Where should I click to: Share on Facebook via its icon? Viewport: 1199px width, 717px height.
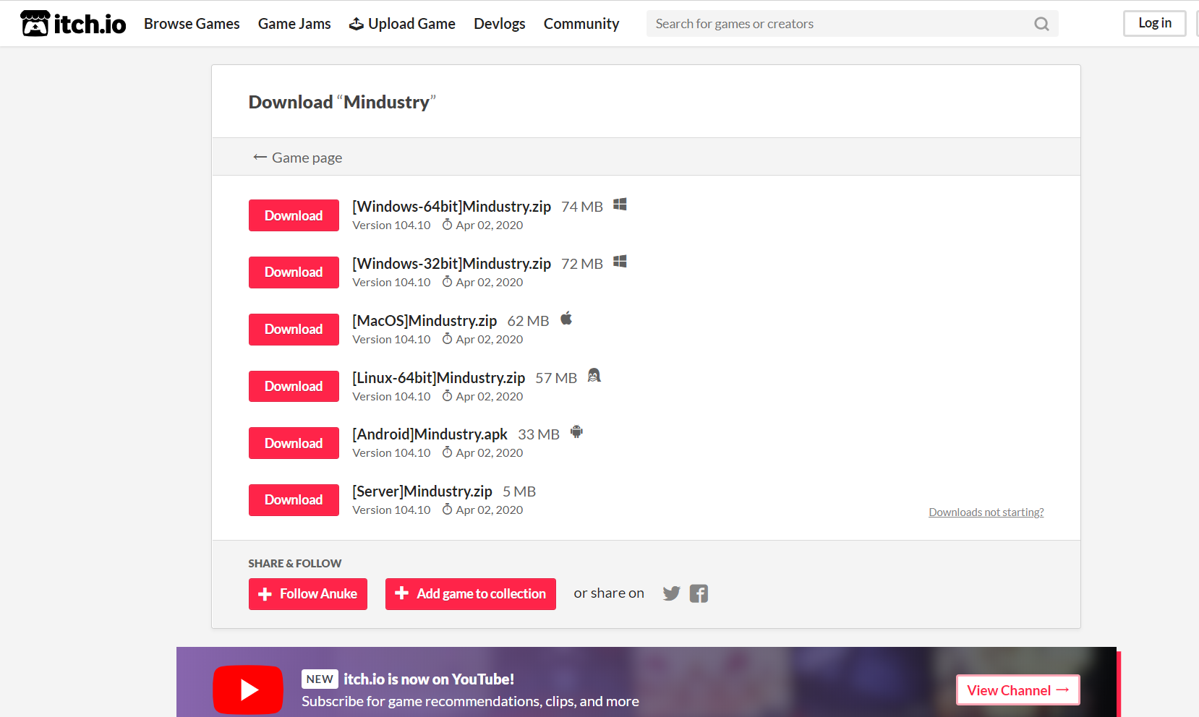pos(699,593)
